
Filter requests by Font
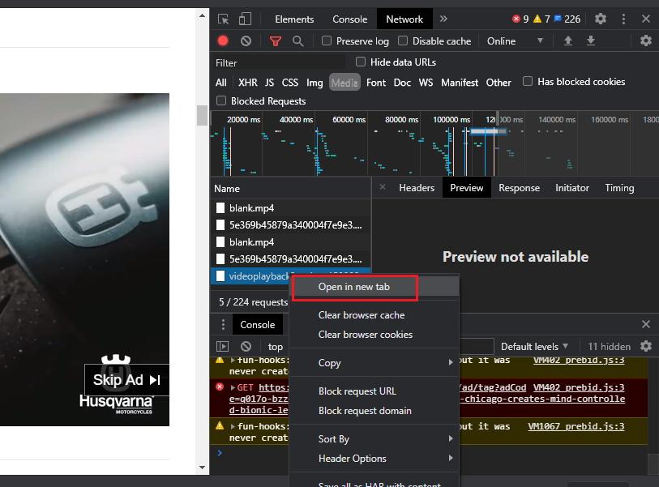(376, 83)
